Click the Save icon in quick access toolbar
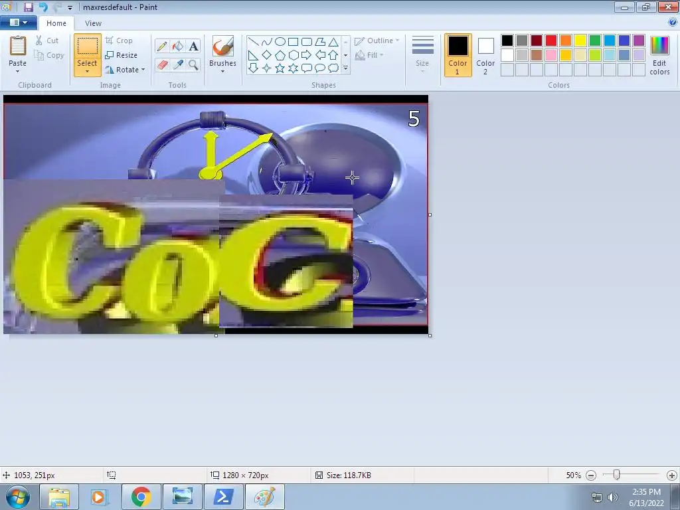This screenshot has height=510, width=680. click(x=29, y=7)
